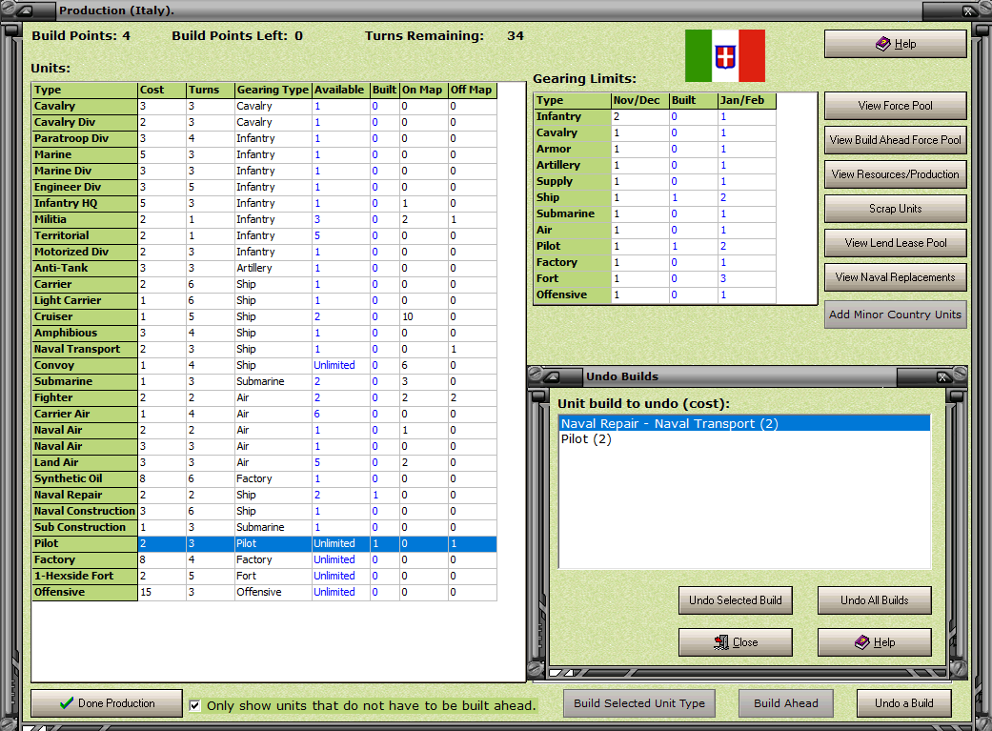Screen dimensions: 992x731
Task: Click the Build Ahead button
Action: [786, 703]
